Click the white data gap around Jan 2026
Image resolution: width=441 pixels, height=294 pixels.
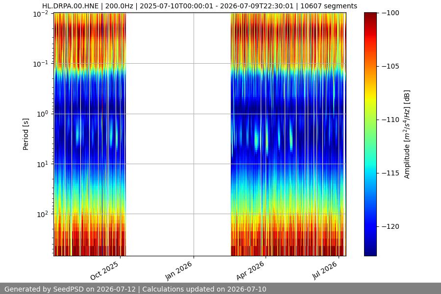tap(178, 134)
